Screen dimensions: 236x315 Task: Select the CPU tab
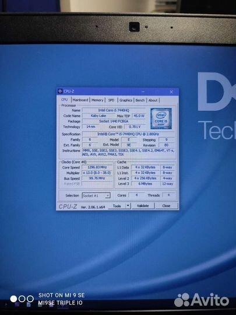pyautogui.click(x=65, y=100)
